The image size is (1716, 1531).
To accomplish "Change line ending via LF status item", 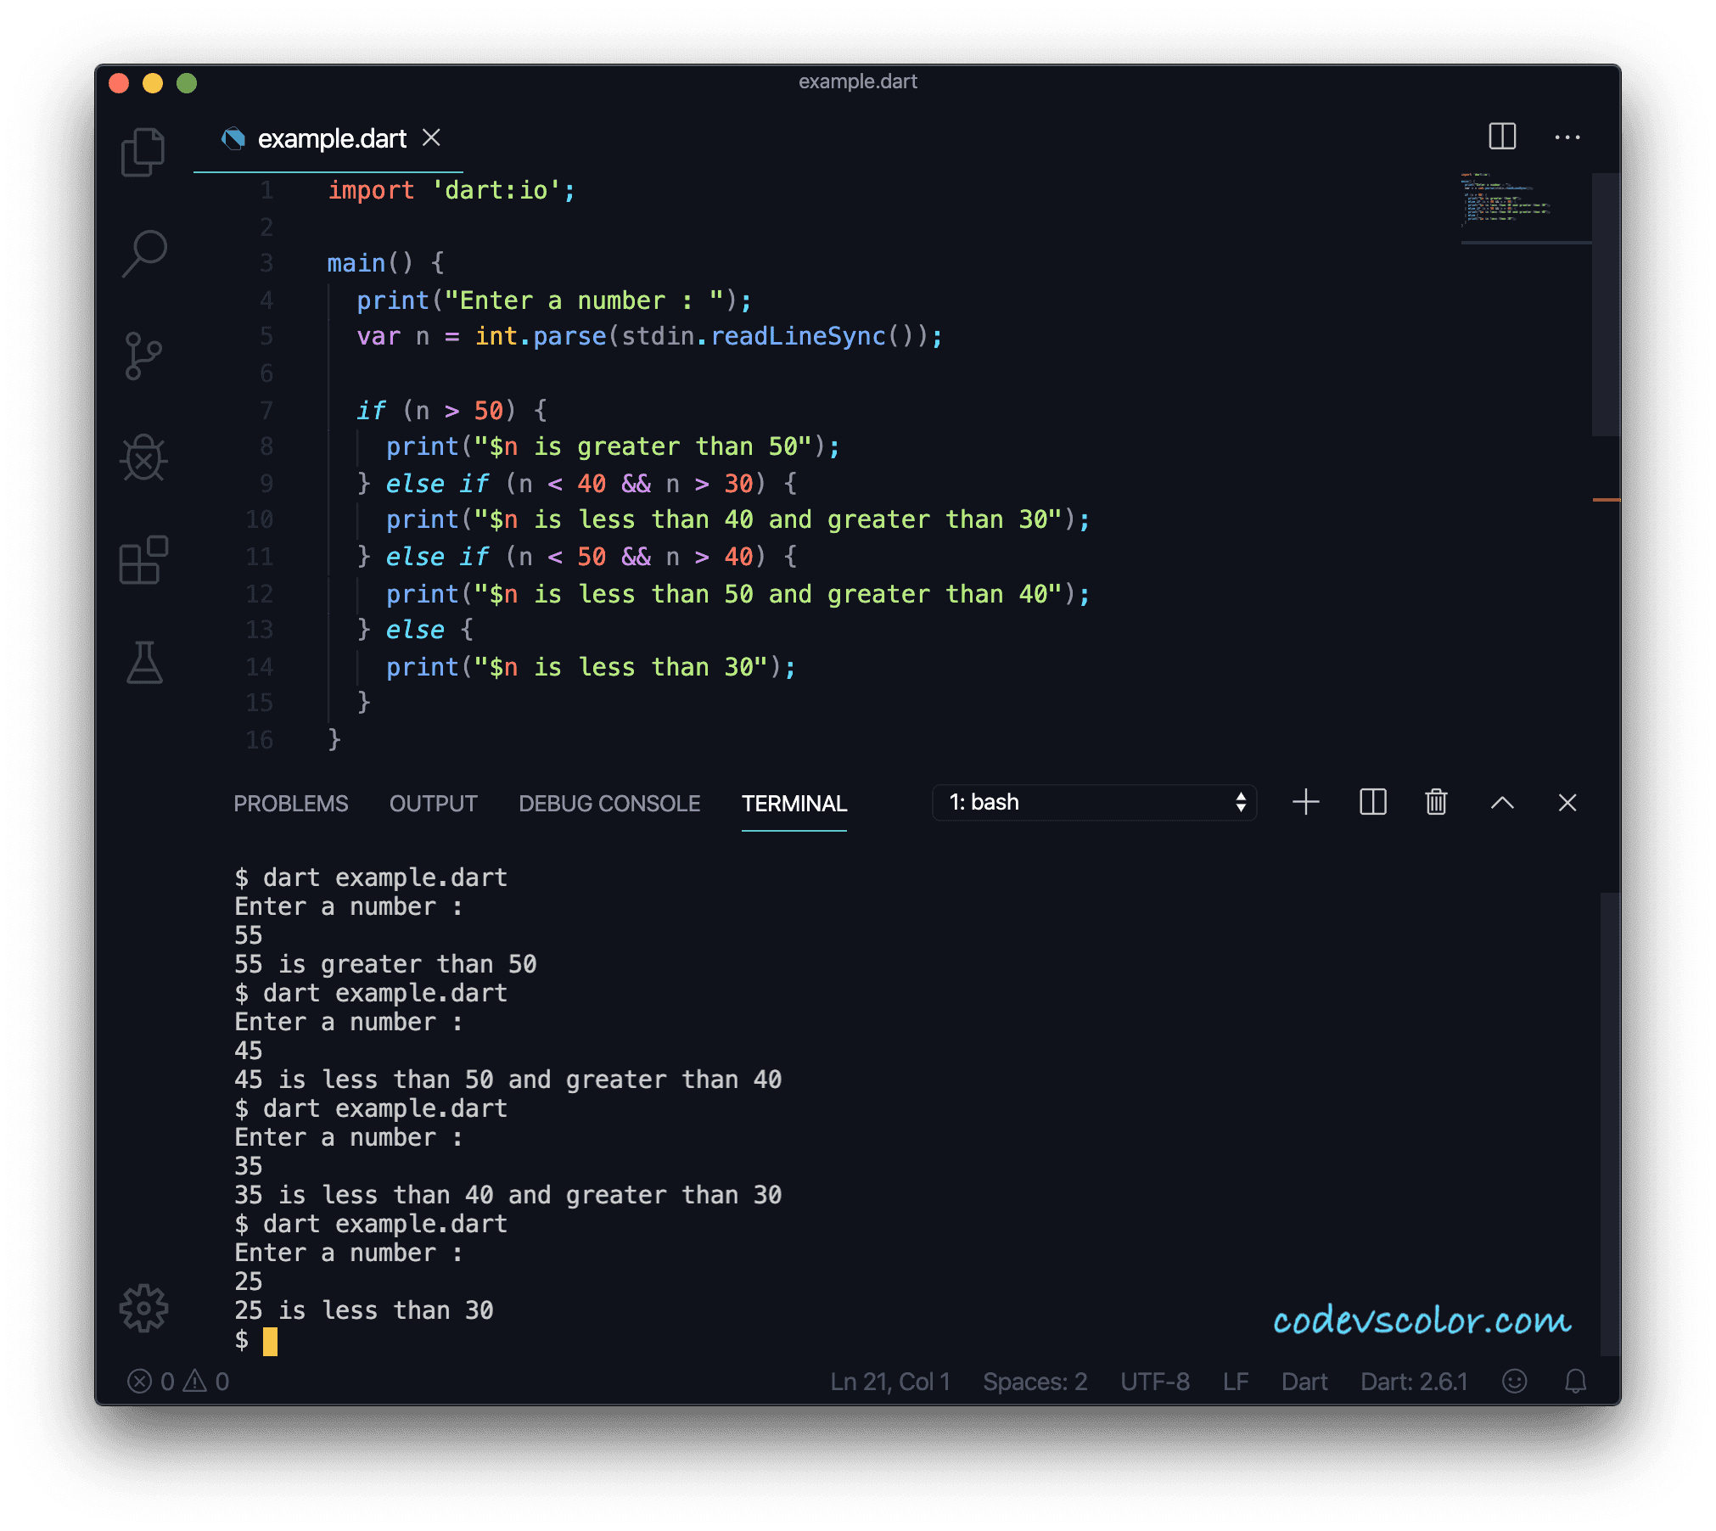I will [1236, 1382].
